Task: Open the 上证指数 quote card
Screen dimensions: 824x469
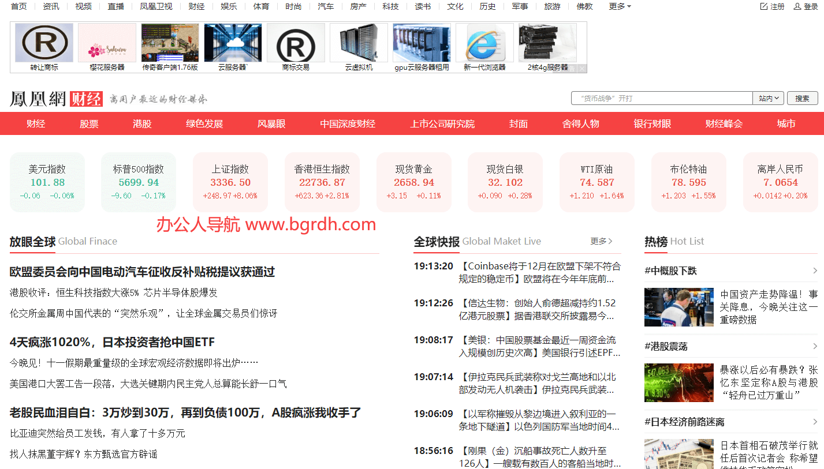Action: tap(230, 182)
